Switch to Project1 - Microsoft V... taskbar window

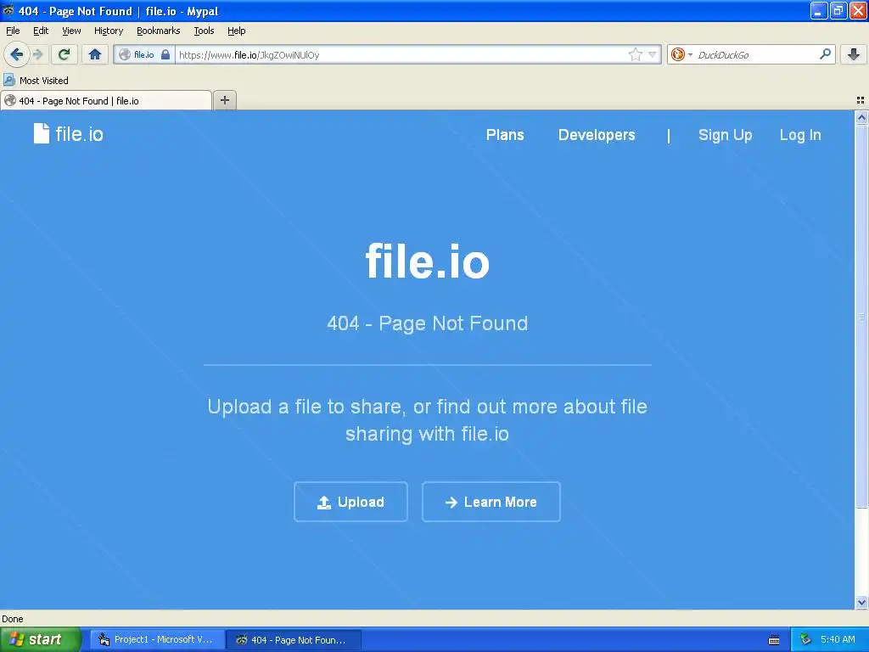pos(157,640)
